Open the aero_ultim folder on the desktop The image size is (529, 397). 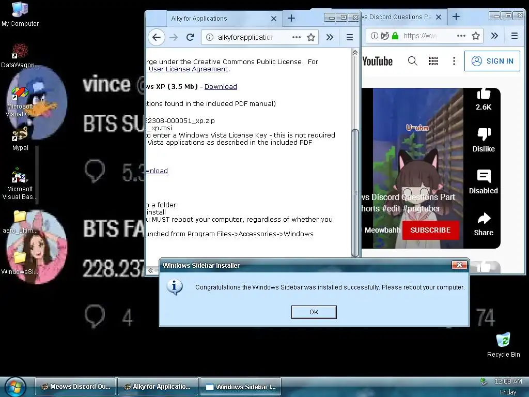pos(20,222)
